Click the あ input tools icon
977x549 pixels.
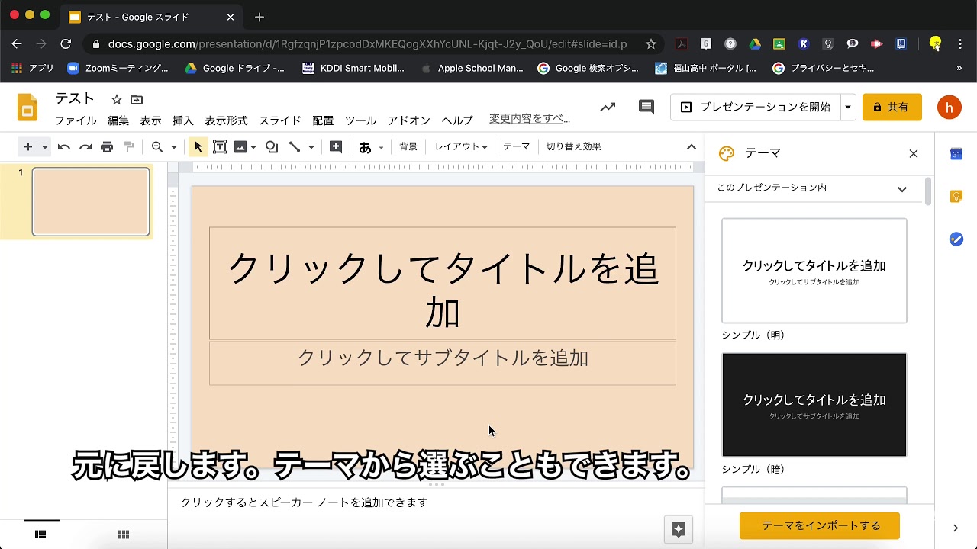tap(365, 147)
